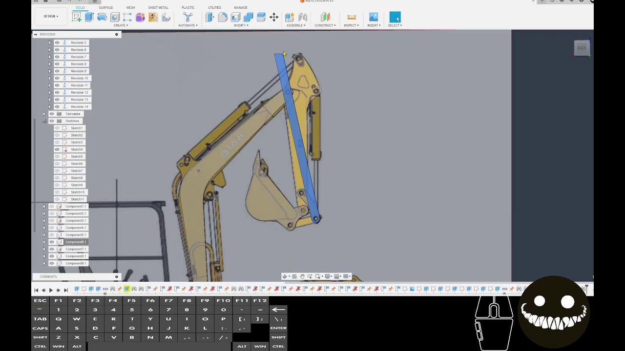The image size is (625, 351).
Task: Select the Revolve tool in toolbar
Action: (102, 18)
